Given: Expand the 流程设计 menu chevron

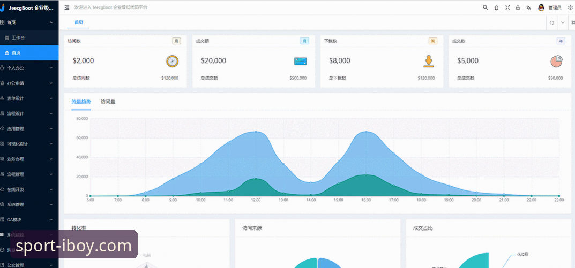Looking at the screenshot, I should (x=51, y=113).
